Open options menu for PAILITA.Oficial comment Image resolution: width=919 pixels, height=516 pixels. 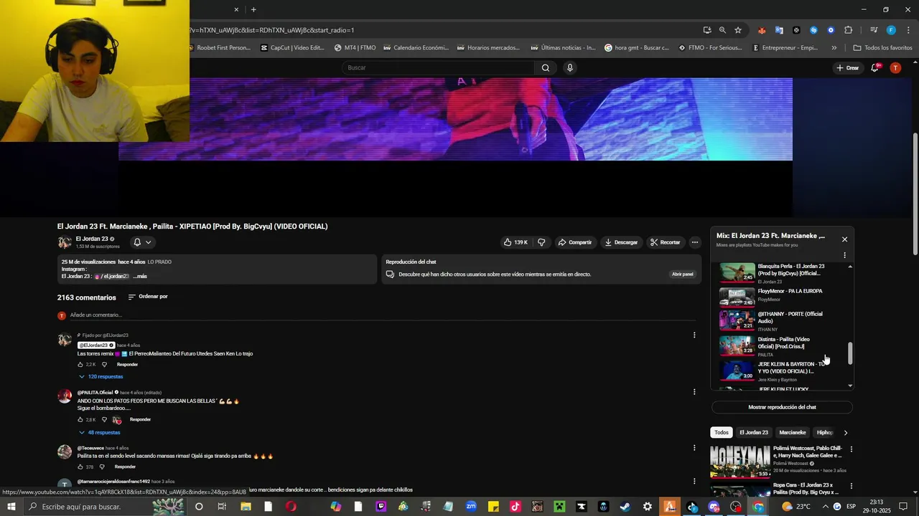coord(694,392)
